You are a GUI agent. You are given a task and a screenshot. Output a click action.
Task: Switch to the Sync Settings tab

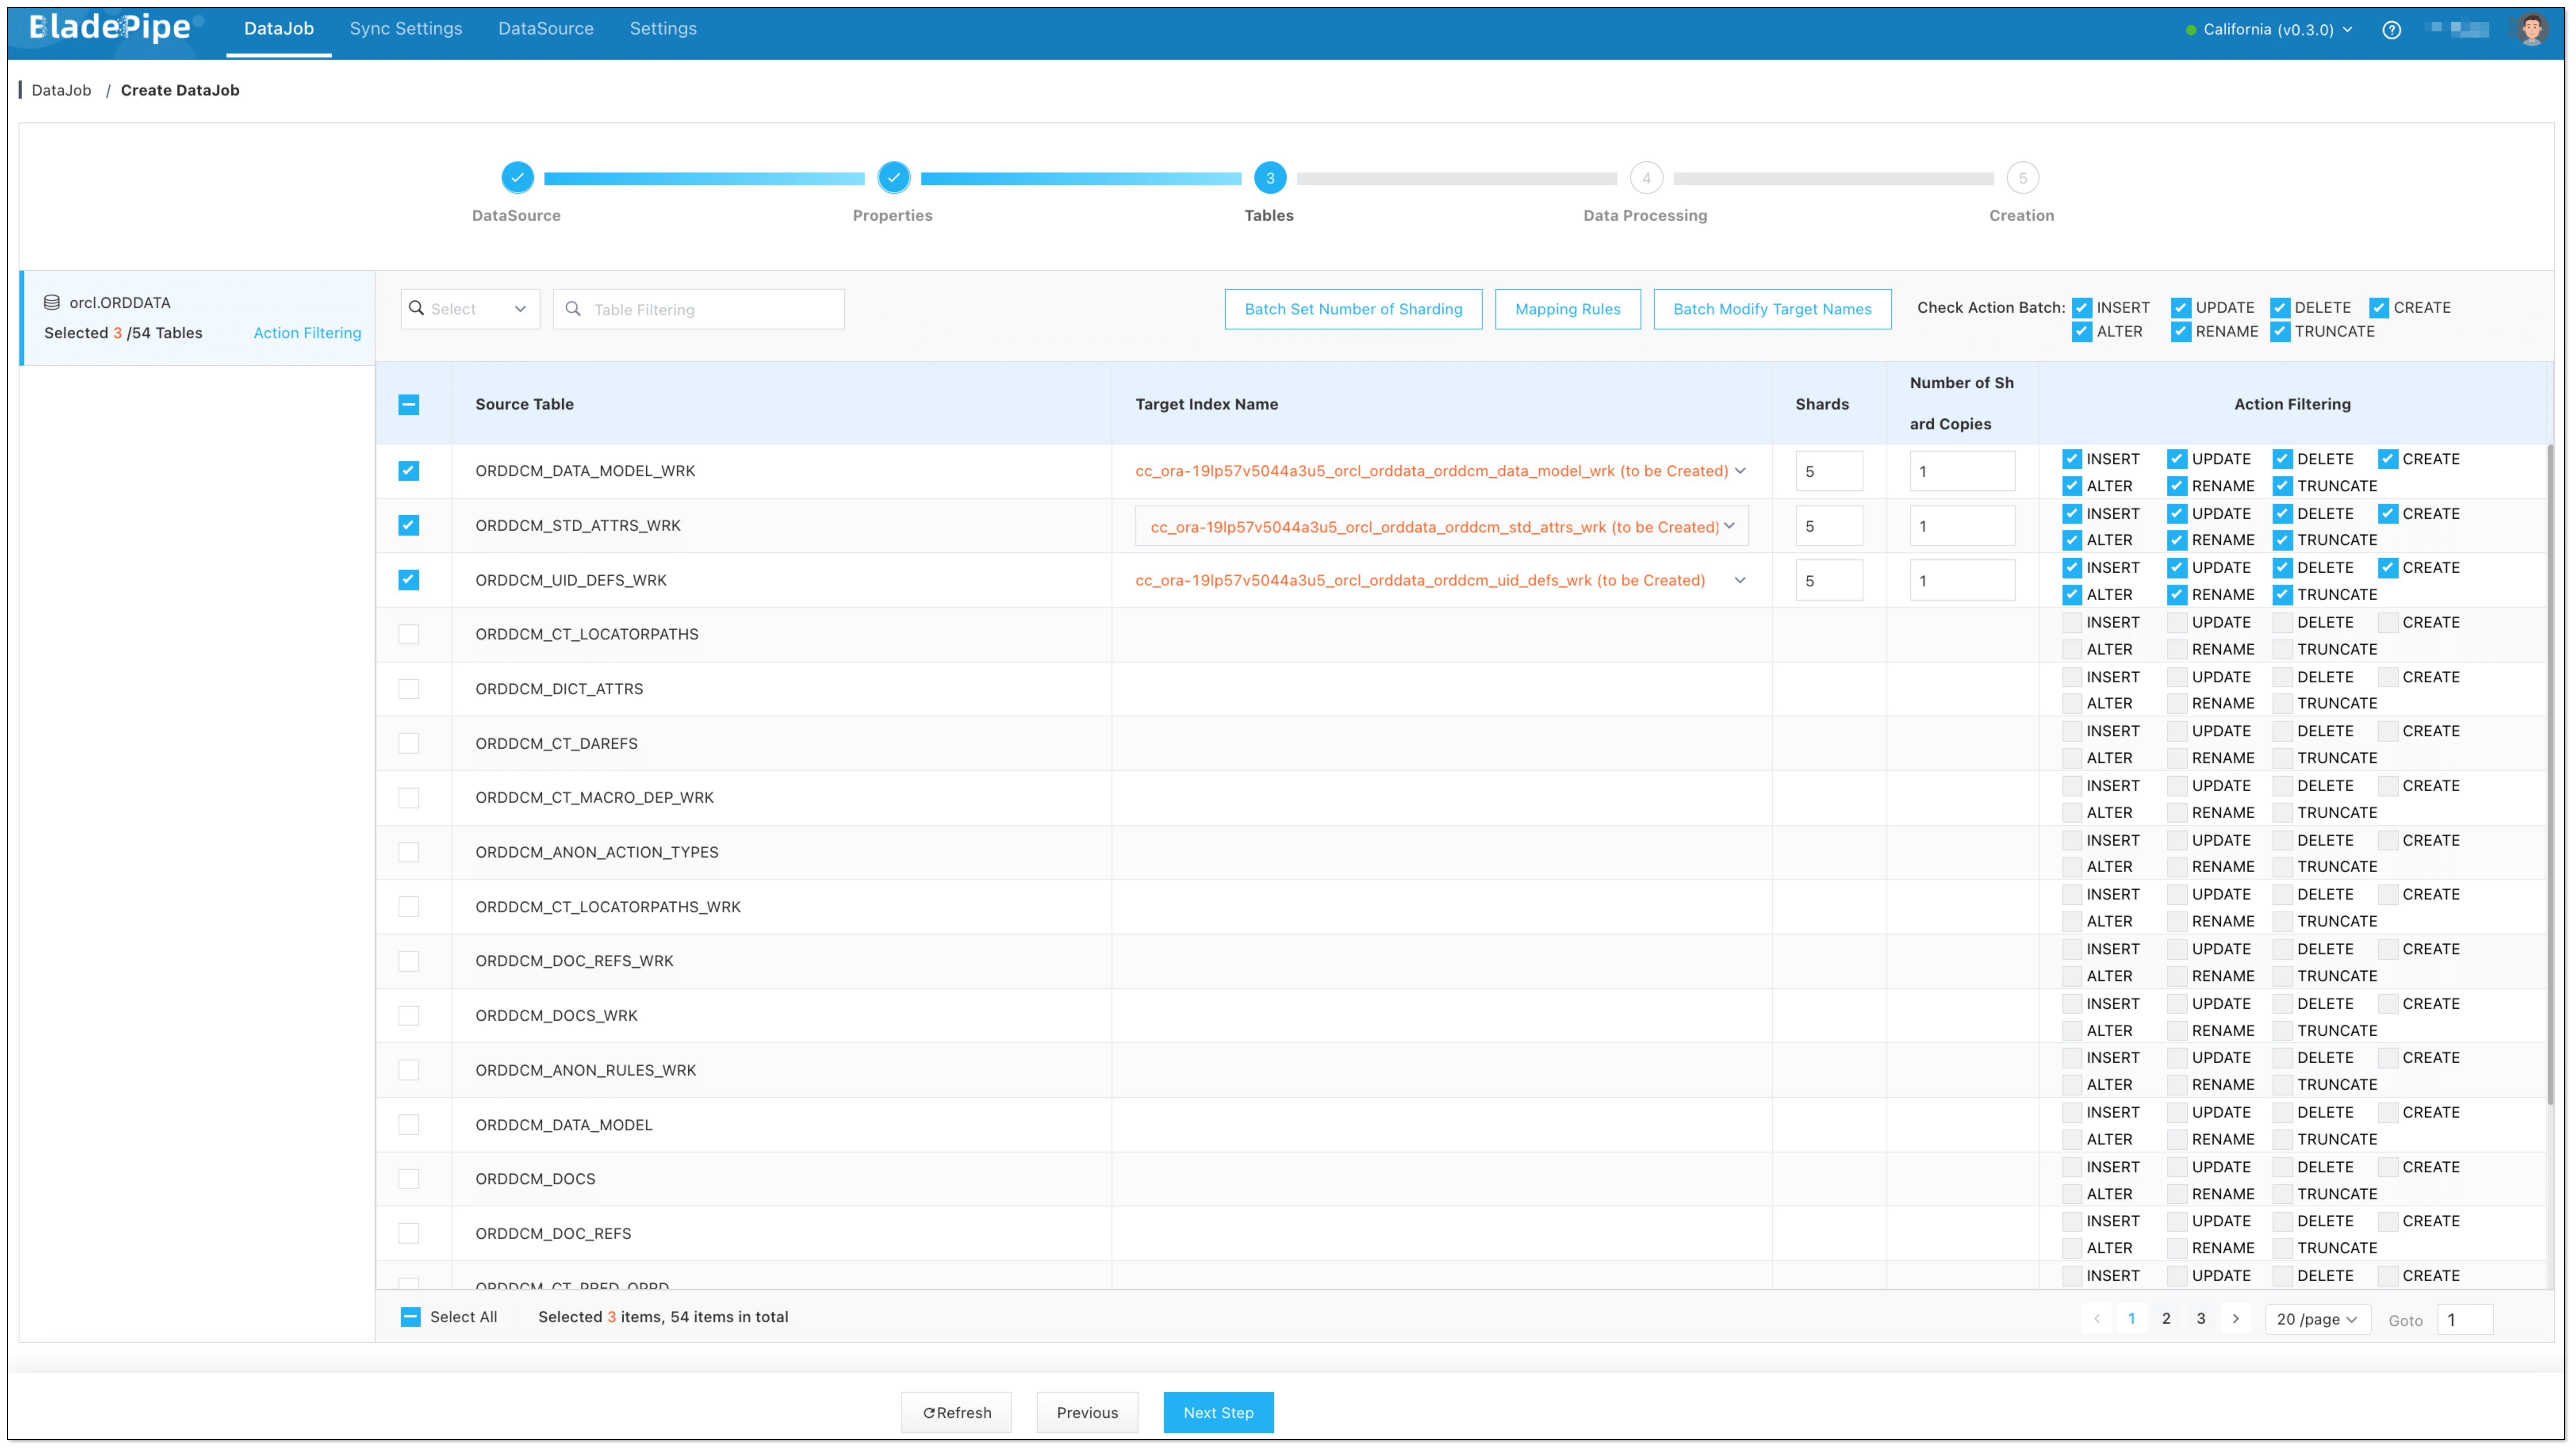point(406,29)
